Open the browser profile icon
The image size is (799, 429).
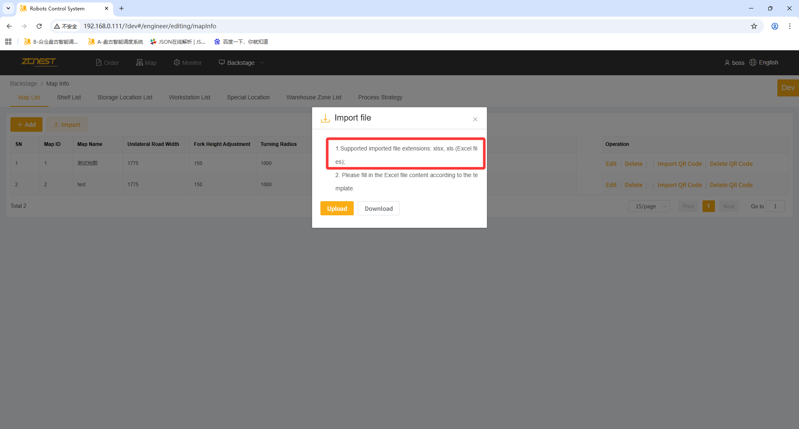click(774, 26)
